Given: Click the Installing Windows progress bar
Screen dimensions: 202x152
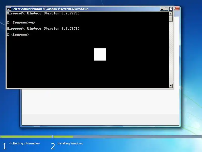Looking at the screenshot, I should pos(128,137).
